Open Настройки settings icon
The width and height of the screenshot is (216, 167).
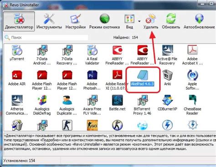pyautogui.click(x=76, y=21)
